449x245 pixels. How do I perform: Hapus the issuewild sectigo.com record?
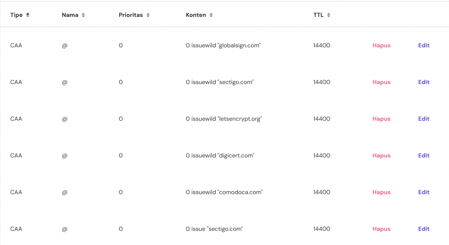pos(381,82)
